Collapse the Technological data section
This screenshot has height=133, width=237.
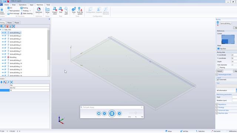(217, 75)
